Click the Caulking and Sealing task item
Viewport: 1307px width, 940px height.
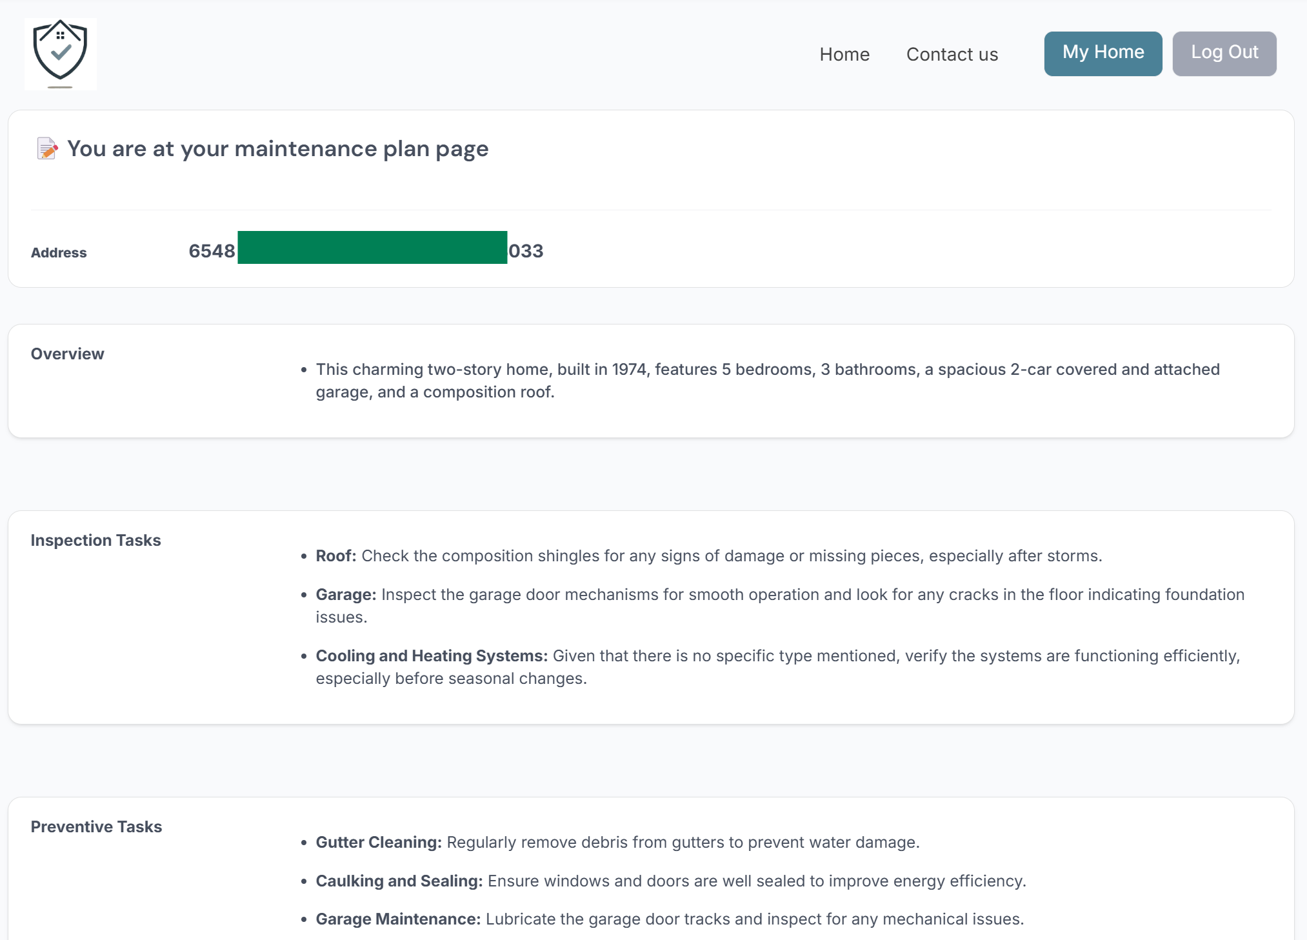[670, 881]
